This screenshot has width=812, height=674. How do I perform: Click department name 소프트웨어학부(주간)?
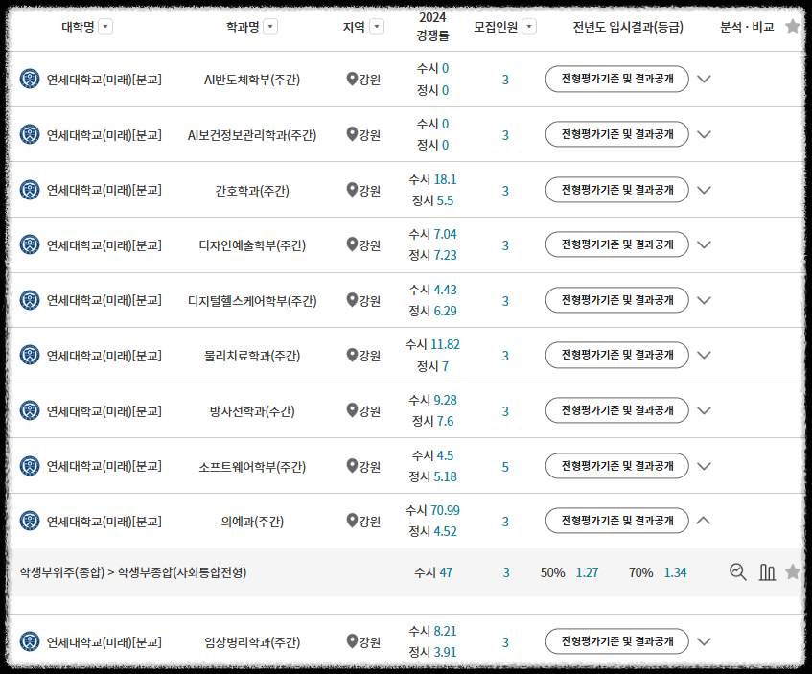pos(252,467)
